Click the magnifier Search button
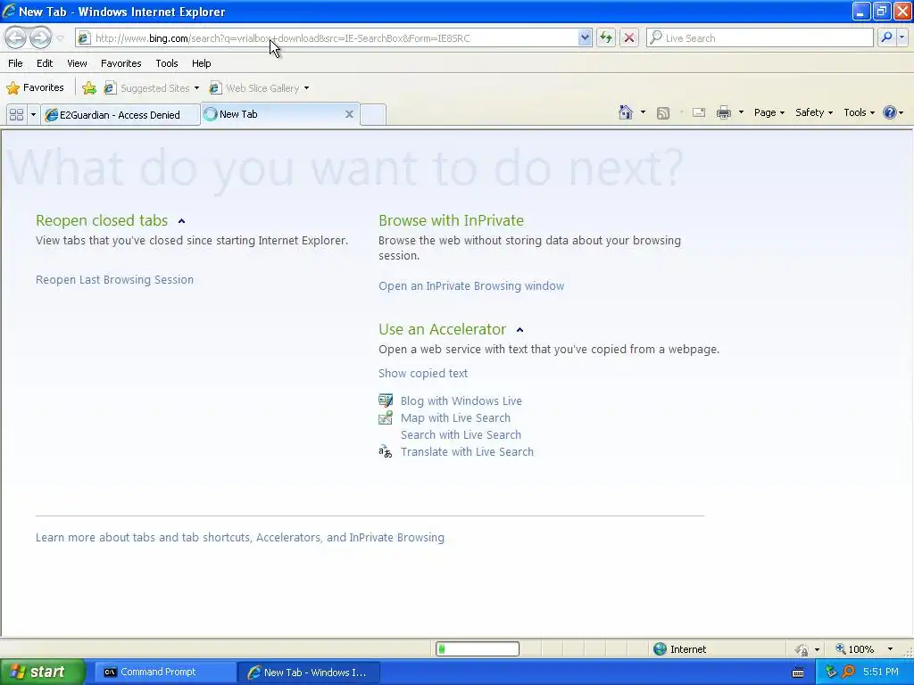Screen dimensions: 914x685 coord(886,37)
